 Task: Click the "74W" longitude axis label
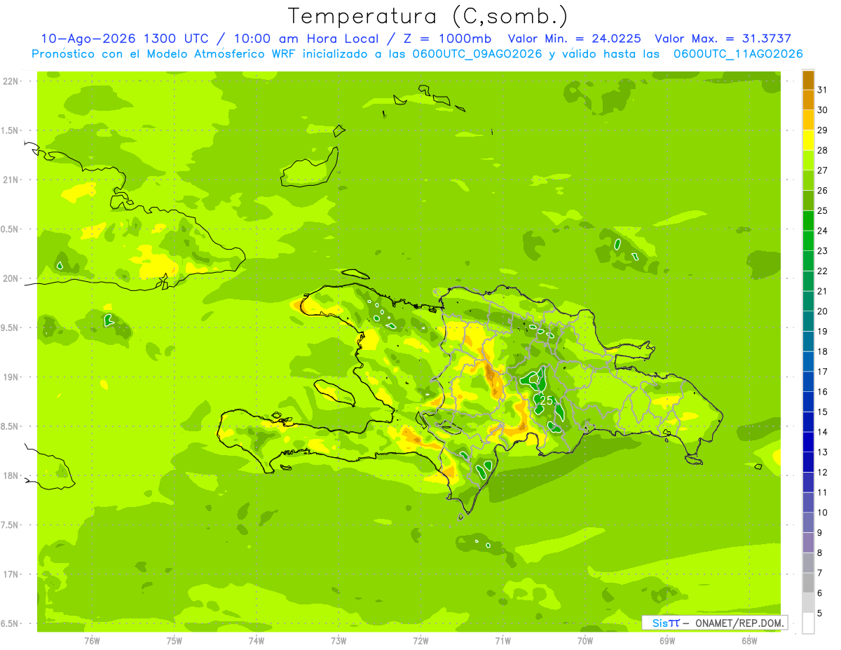(257, 640)
